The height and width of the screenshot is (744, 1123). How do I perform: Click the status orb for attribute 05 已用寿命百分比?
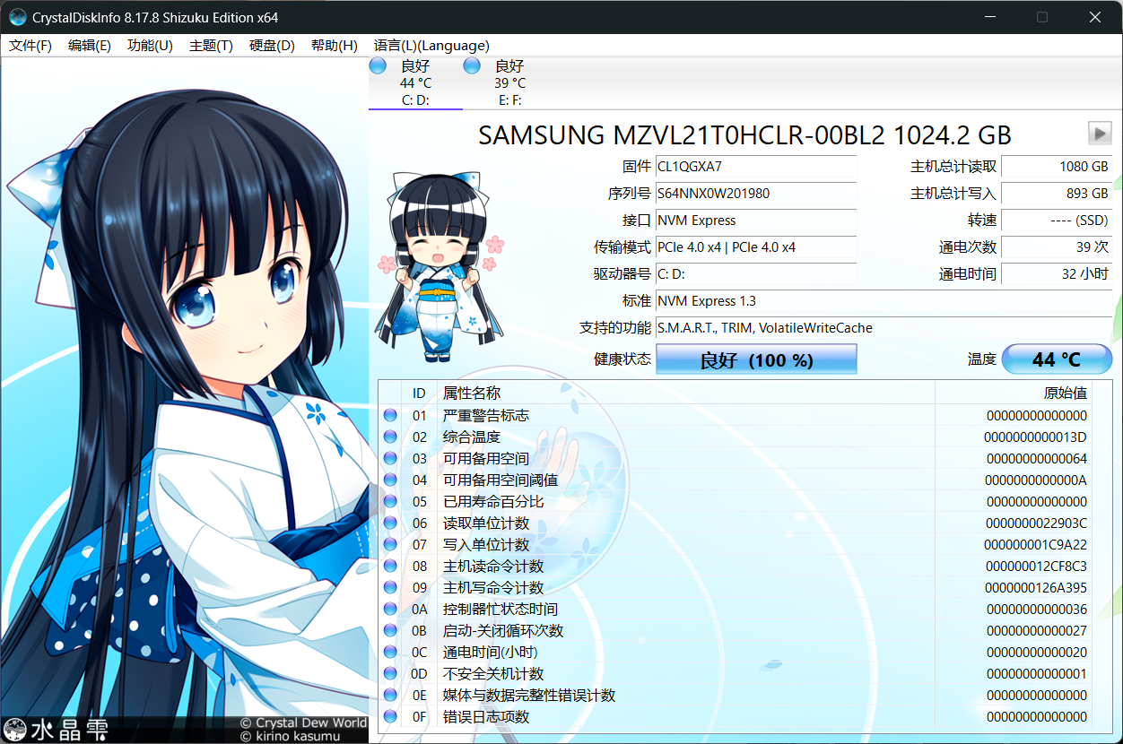point(390,501)
